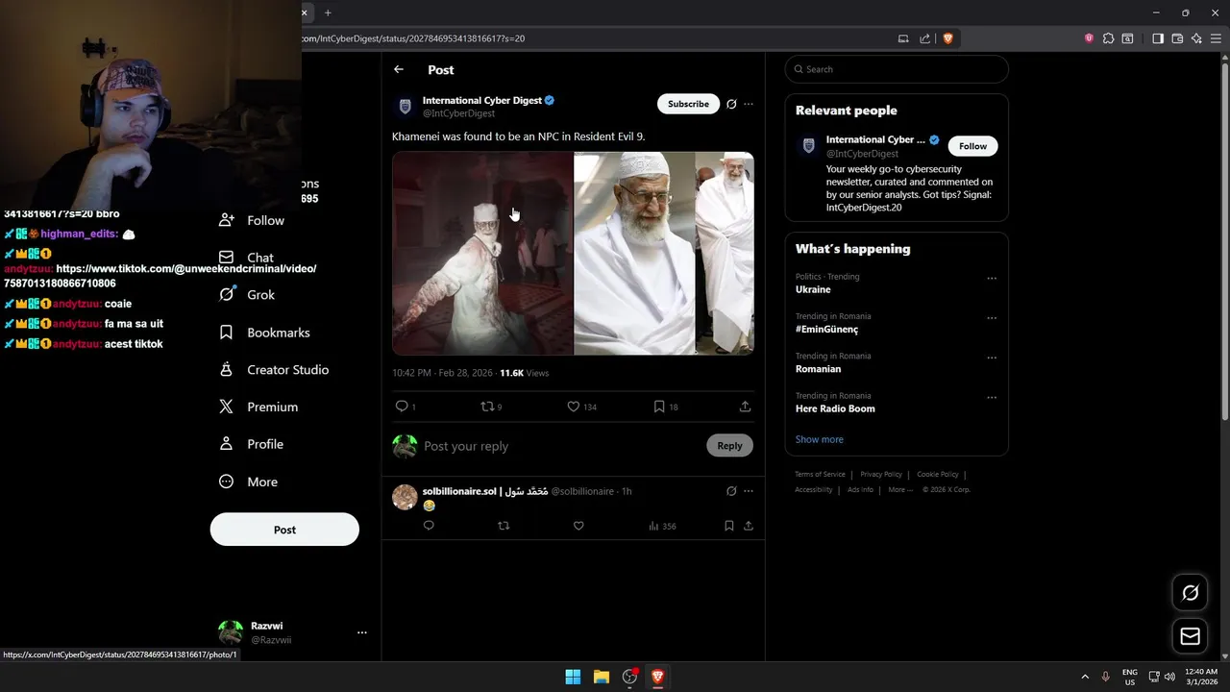Open the Ads info footer link
The width and height of the screenshot is (1230, 692).
(860, 489)
